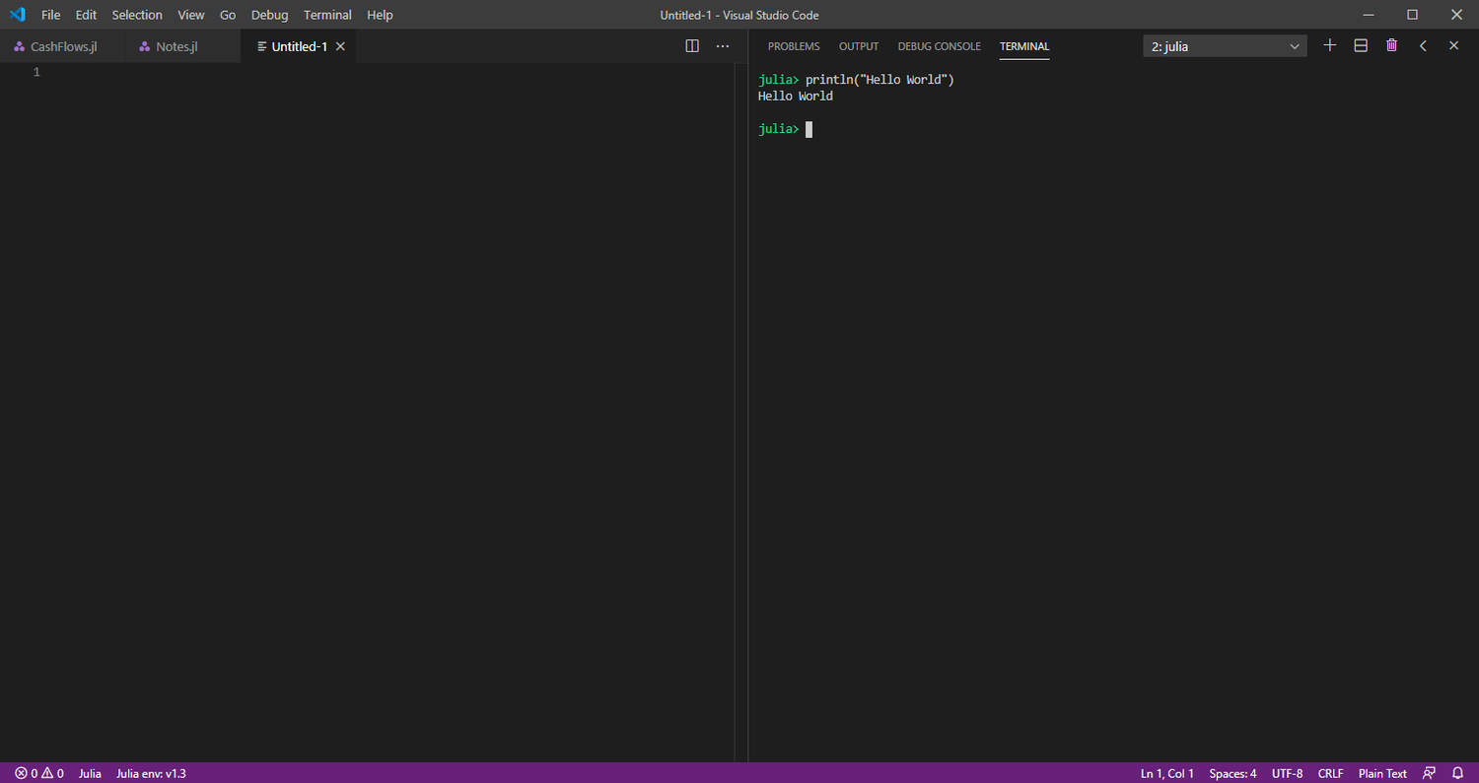Close the terminal panel
This screenshot has height=783, width=1479.
pos(1453,45)
